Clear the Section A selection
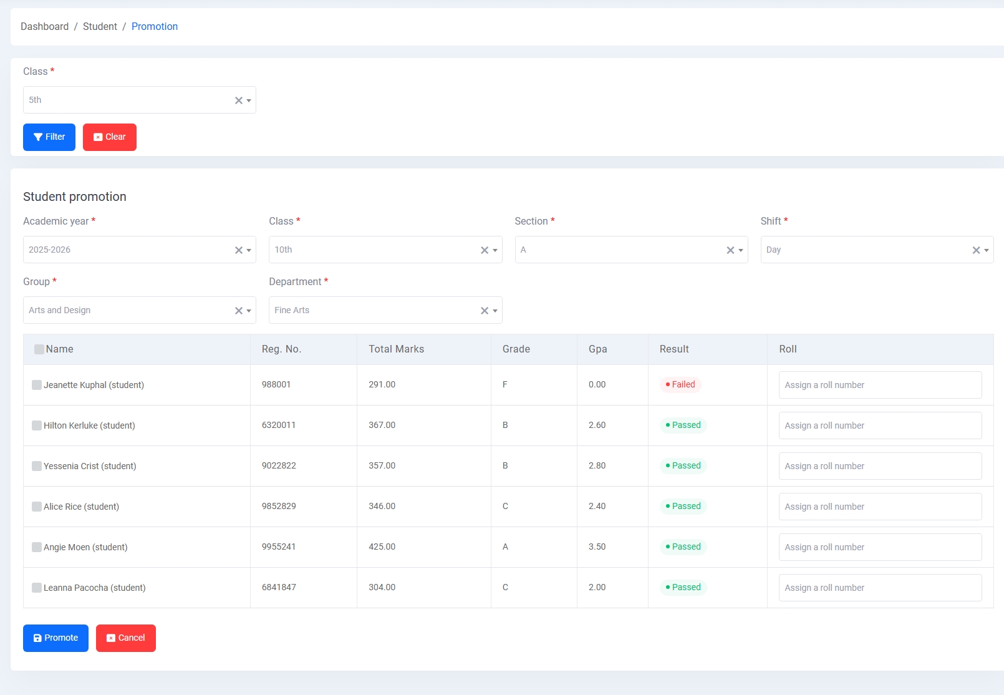Screen dimensions: 1004x695 coord(730,250)
